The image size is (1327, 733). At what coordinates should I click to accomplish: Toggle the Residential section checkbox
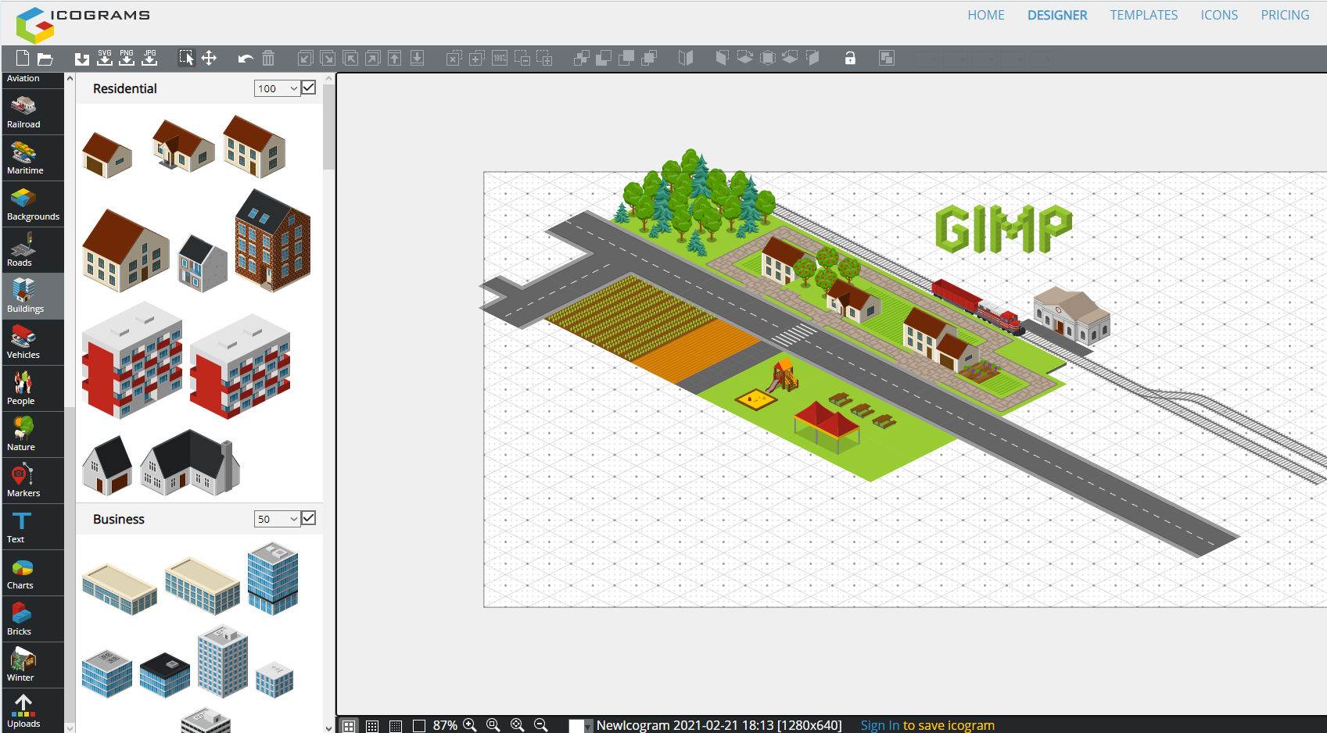pyautogui.click(x=309, y=88)
